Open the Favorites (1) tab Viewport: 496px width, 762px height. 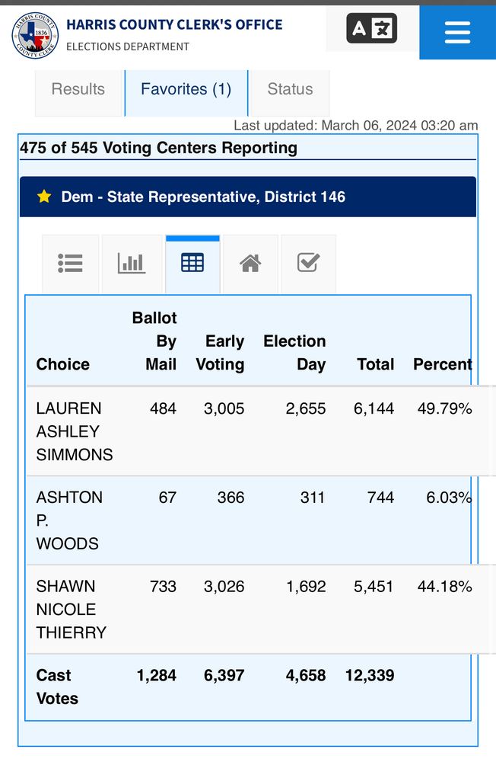click(x=186, y=89)
